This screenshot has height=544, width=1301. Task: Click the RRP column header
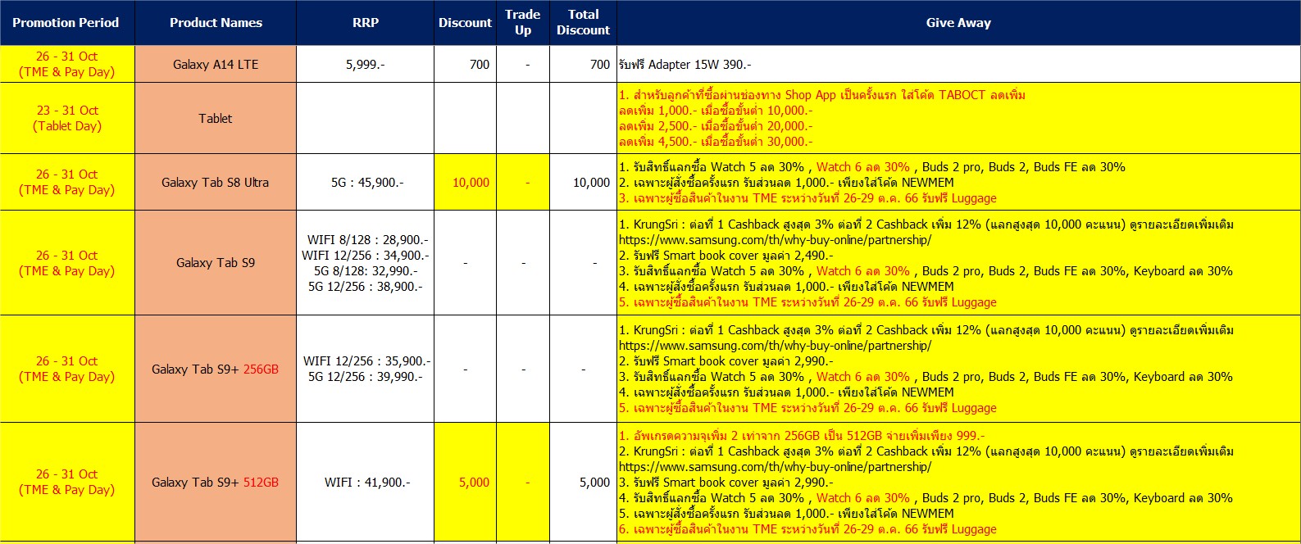click(366, 23)
